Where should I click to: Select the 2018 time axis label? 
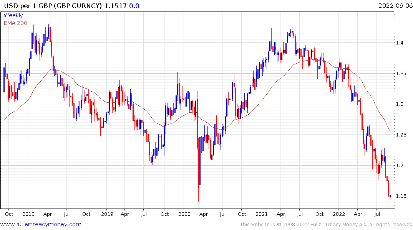(28, 214)
